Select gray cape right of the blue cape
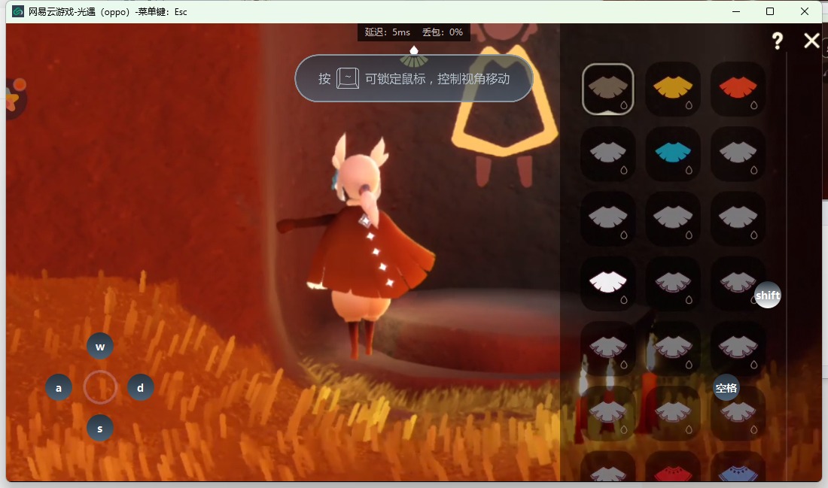 738,153
